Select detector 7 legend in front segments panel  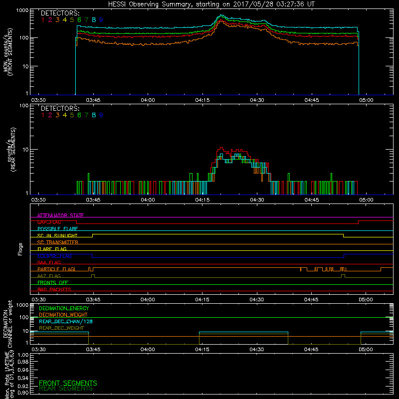(86, 20)
